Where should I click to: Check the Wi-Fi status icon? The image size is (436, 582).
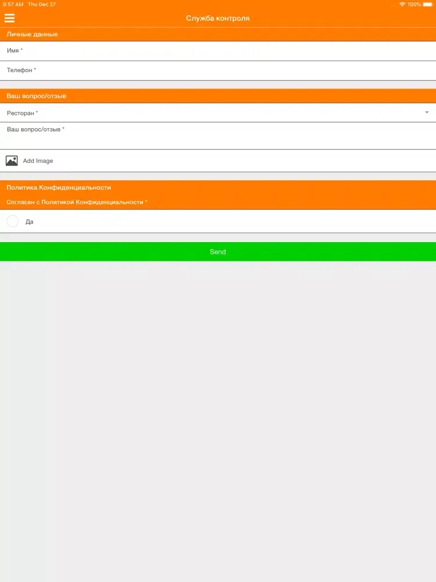point(402,5)
